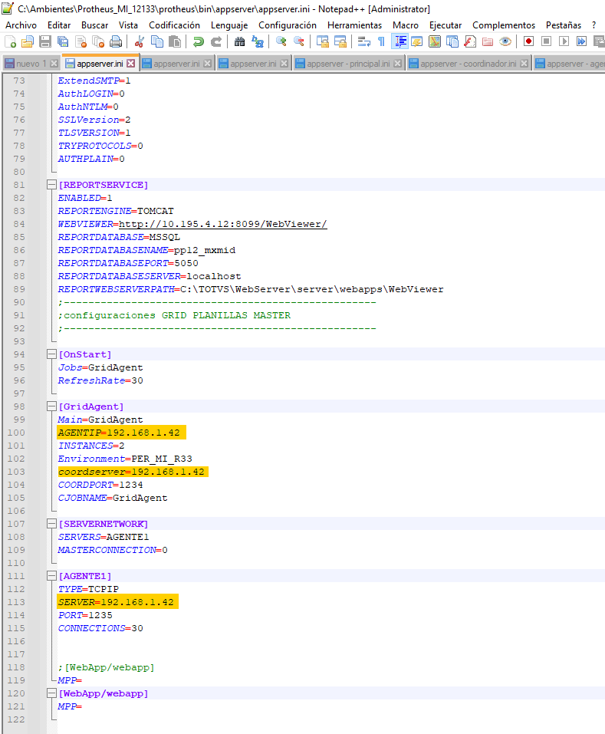Collapse the [AGENTE1] section fold marker
This screenshot has height=734, width=605.
[x=51, y=576]
